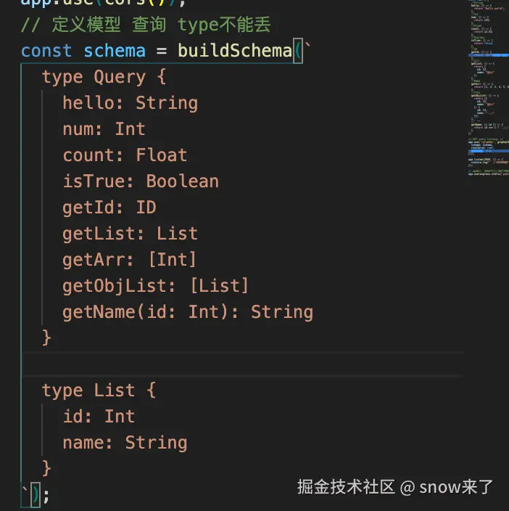Click the getId: ID field
Image resolution: width=509 pixels, height=511 pixels.
[x=109, y=208]
